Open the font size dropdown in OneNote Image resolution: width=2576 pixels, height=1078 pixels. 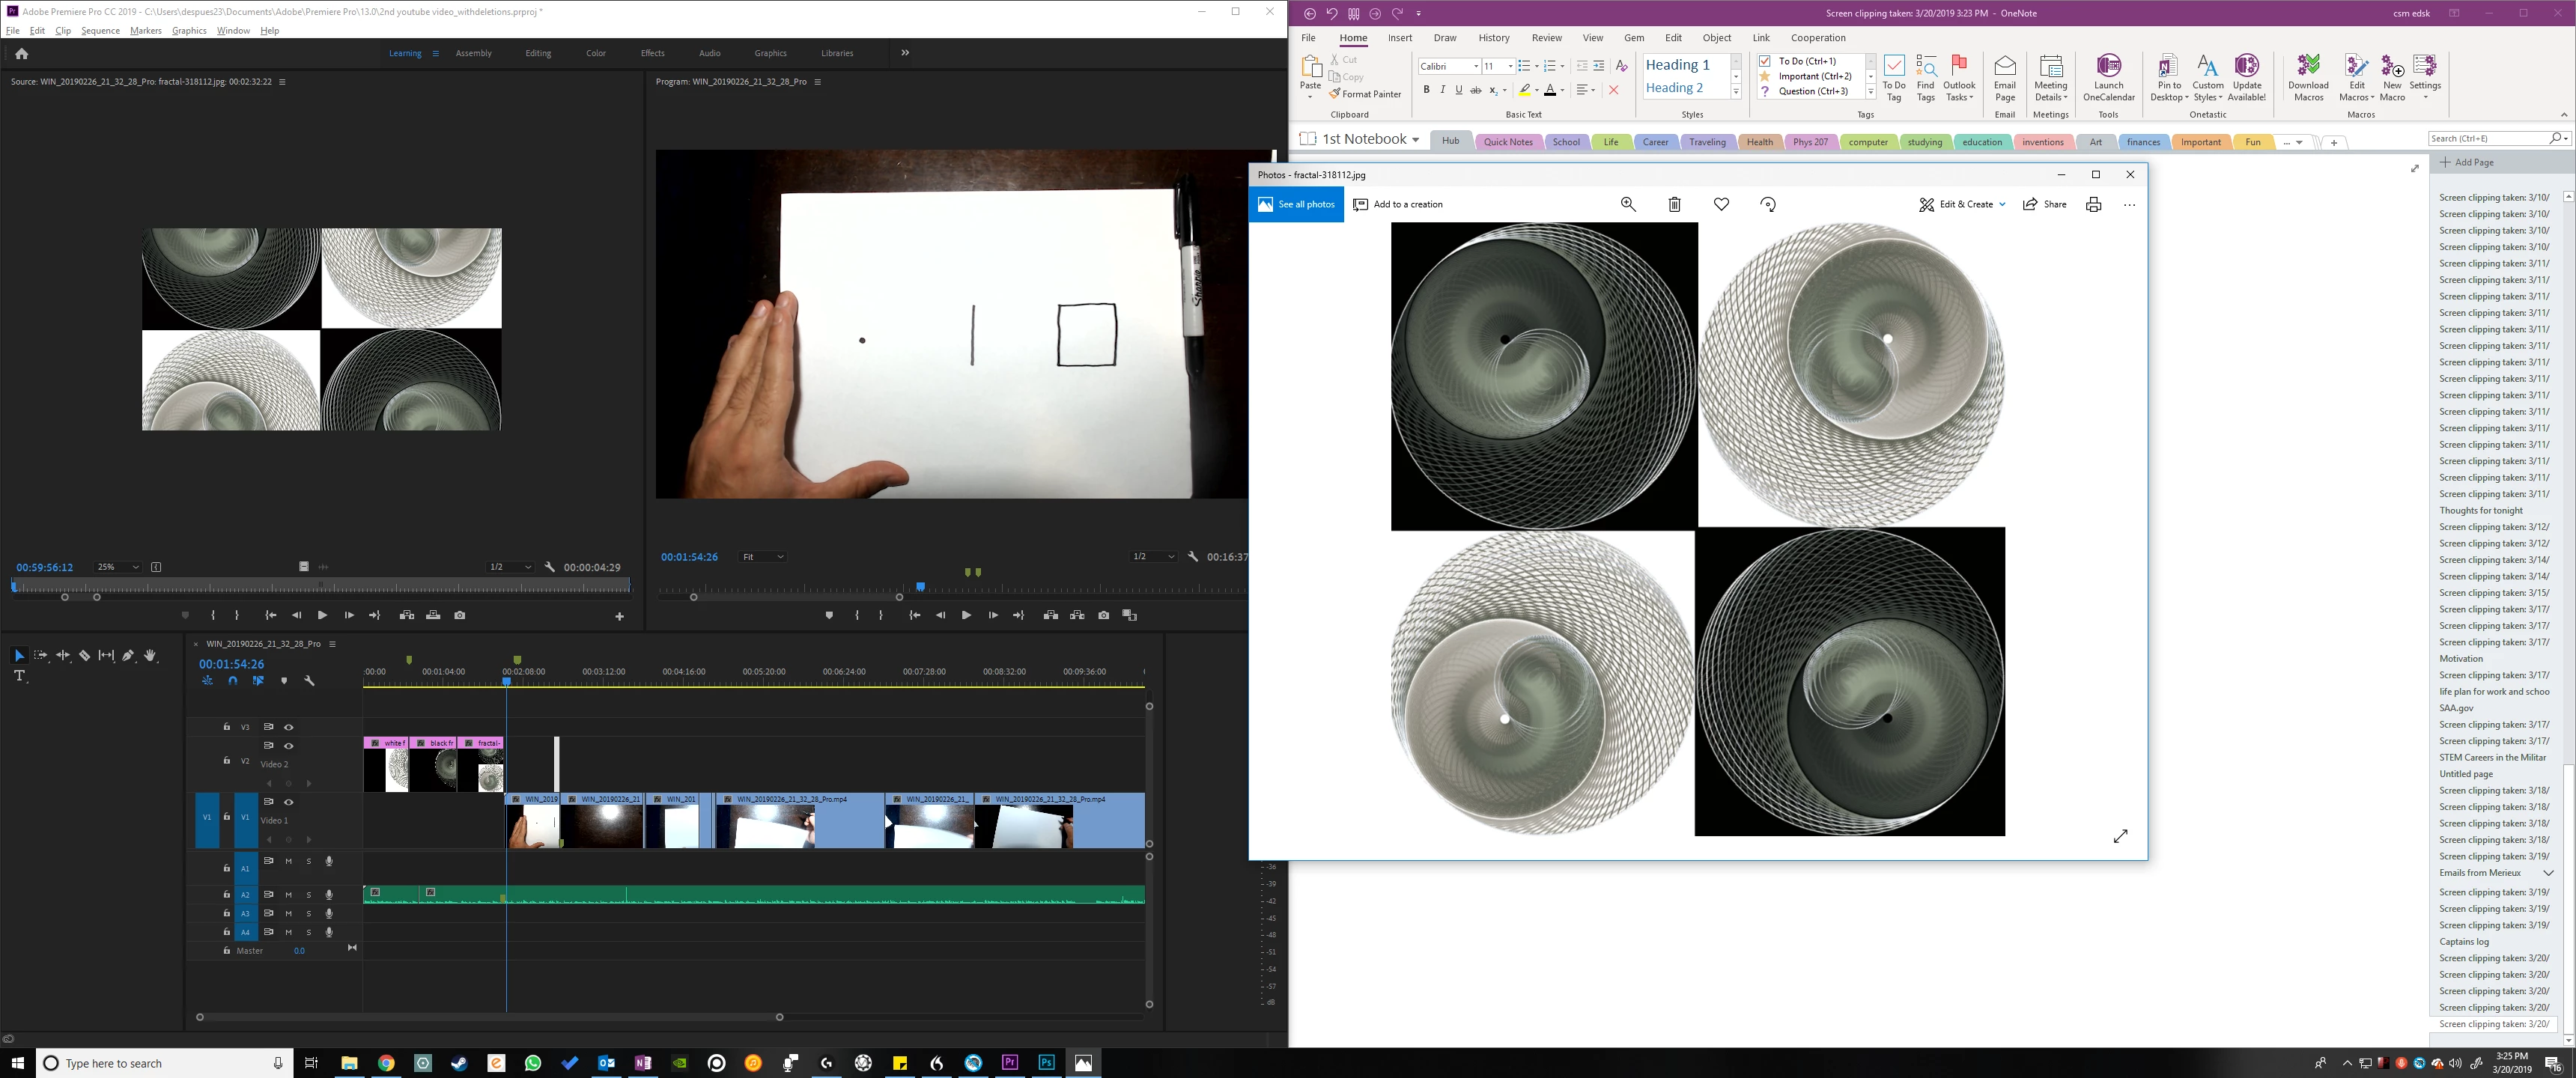pyautogui.click(x=1510, y=66)
